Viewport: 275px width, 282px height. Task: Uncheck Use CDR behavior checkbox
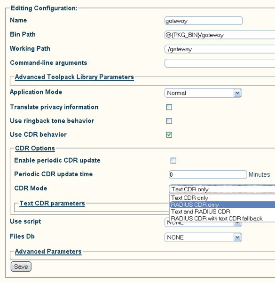click(169, 135)
